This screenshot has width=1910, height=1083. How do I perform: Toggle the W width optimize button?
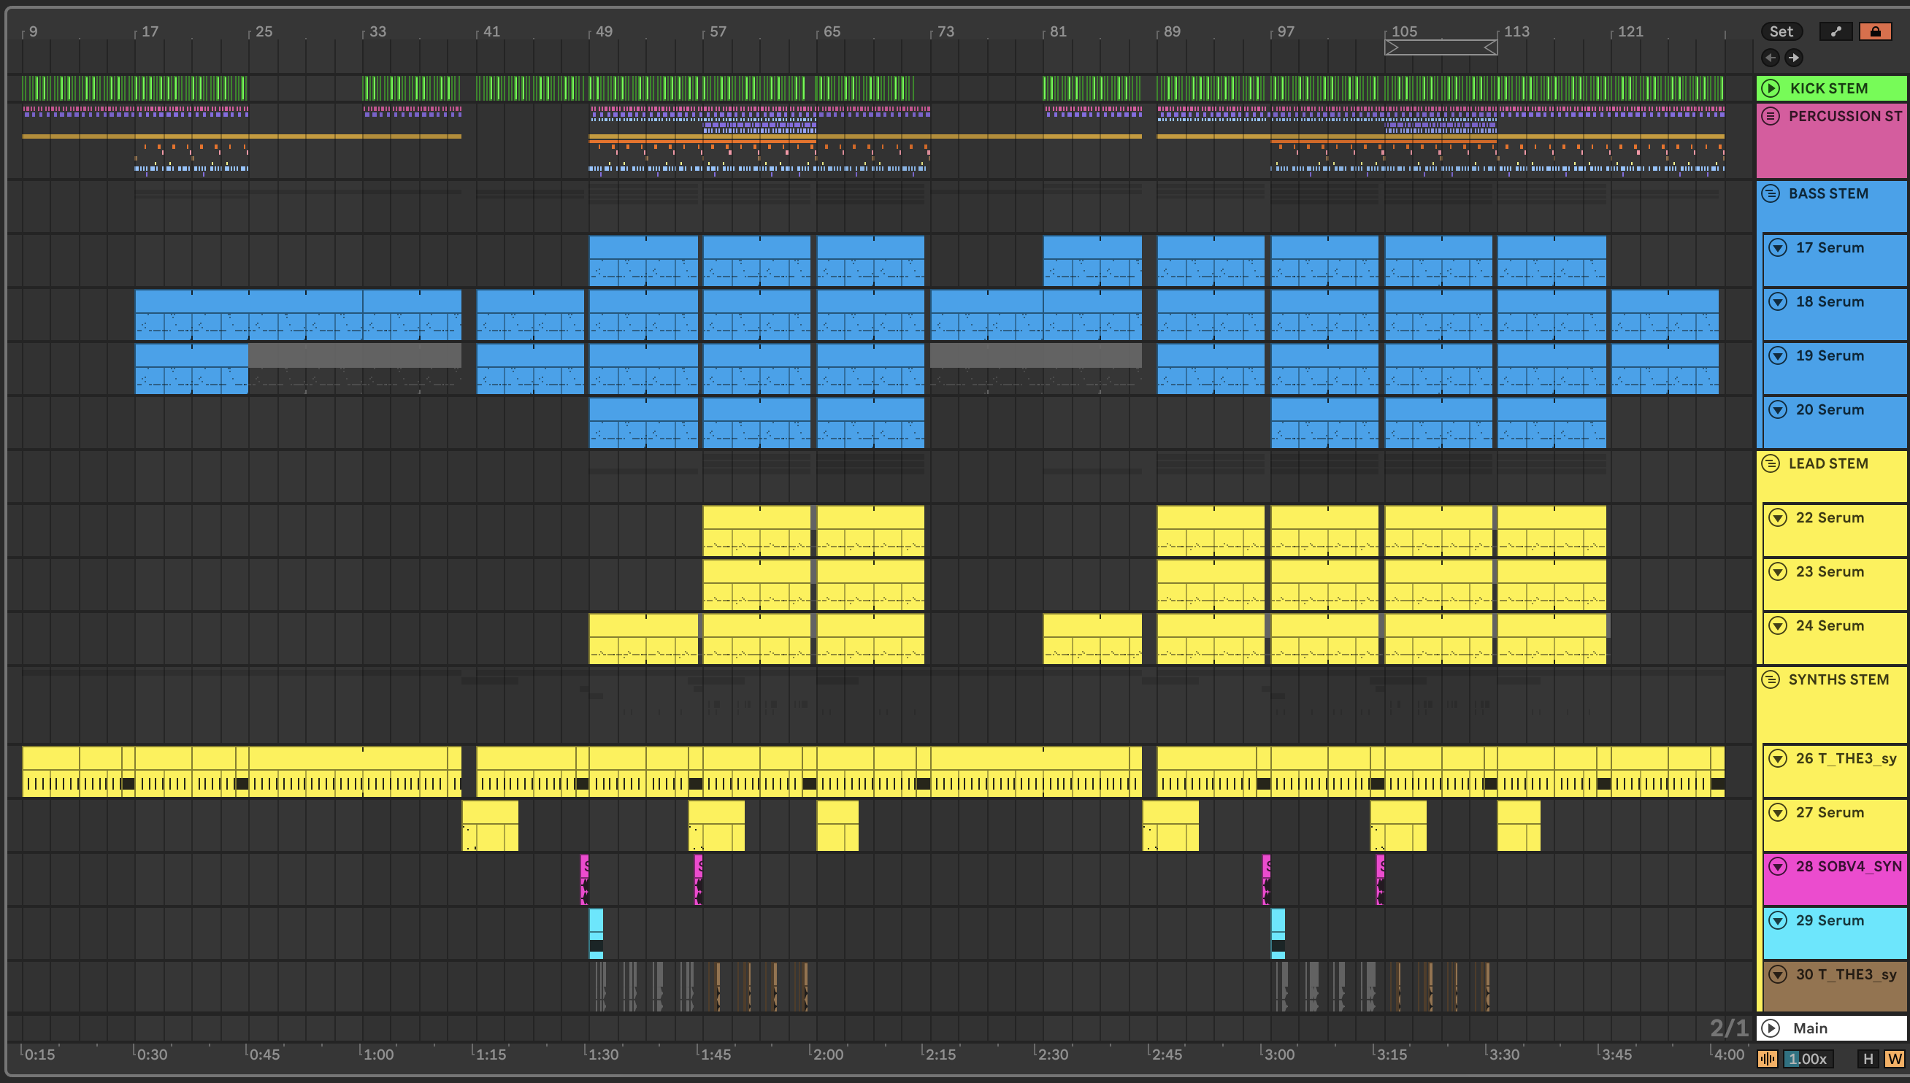click(1894, 1058)
